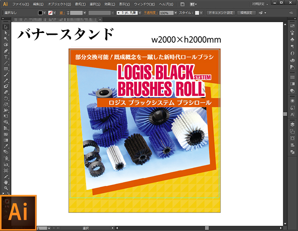Open the Stroke panel icon

[292, 77]
